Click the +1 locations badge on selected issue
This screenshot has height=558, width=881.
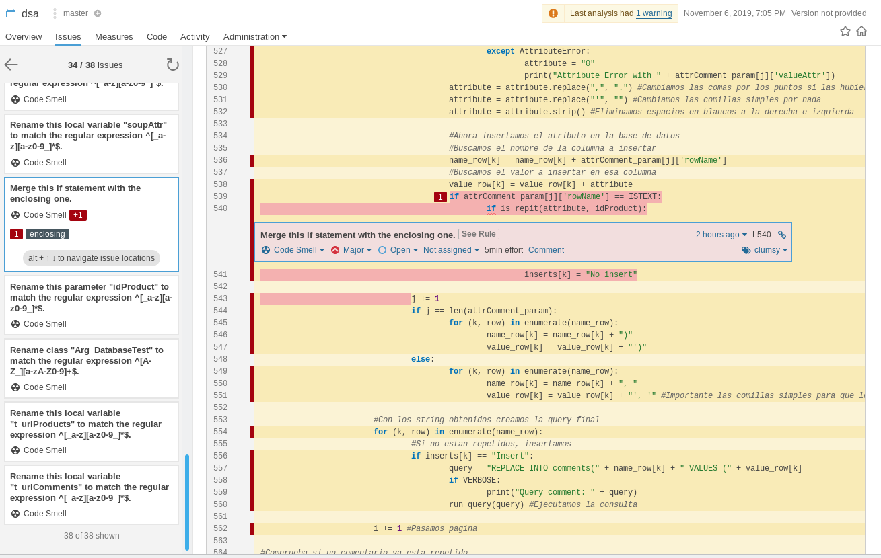[x=78, y=215]
